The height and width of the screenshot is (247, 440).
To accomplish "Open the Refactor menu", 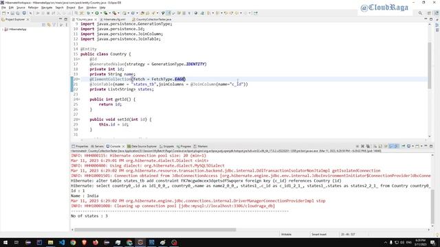I will coord(33,8).
